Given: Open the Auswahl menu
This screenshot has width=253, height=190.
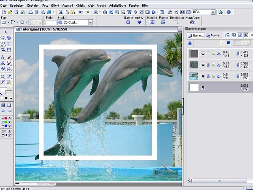Looking at the screenshot, I should point(68,6).
